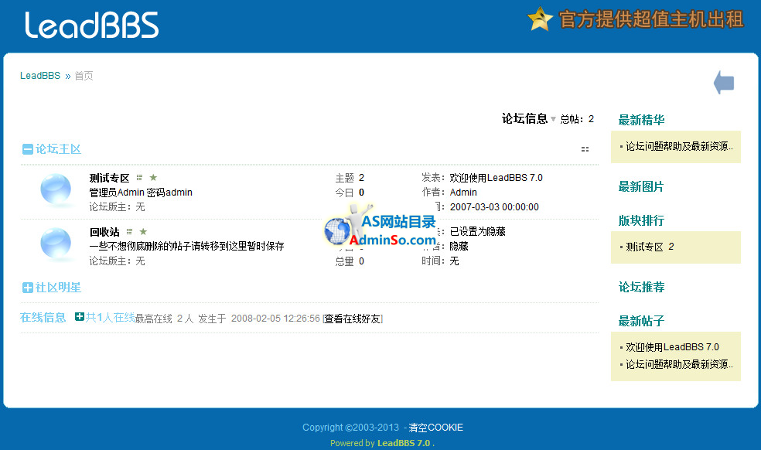Click the 清空COOKIE footer link
The image size is (761, 450).
click(436, 428)
